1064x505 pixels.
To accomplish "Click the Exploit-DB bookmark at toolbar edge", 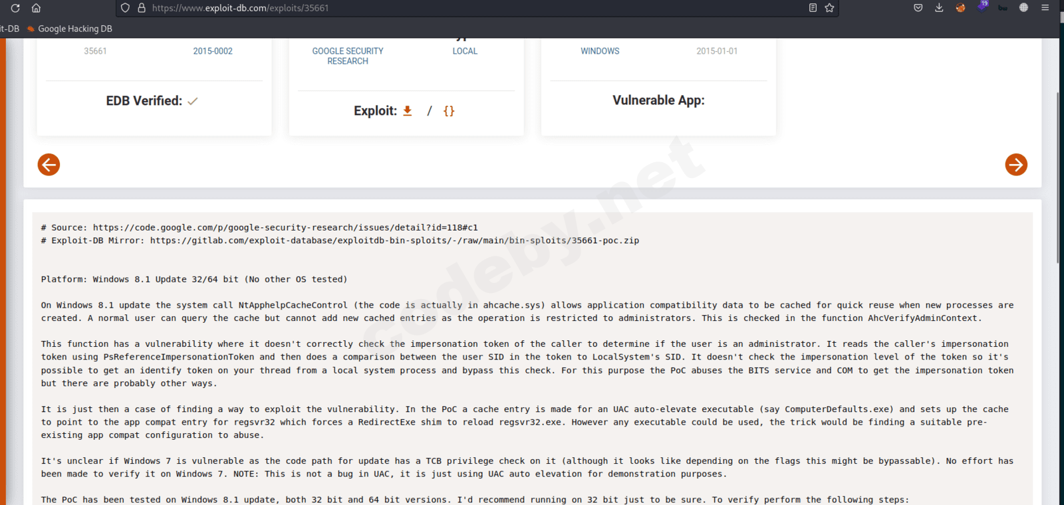I will [9, 29].
